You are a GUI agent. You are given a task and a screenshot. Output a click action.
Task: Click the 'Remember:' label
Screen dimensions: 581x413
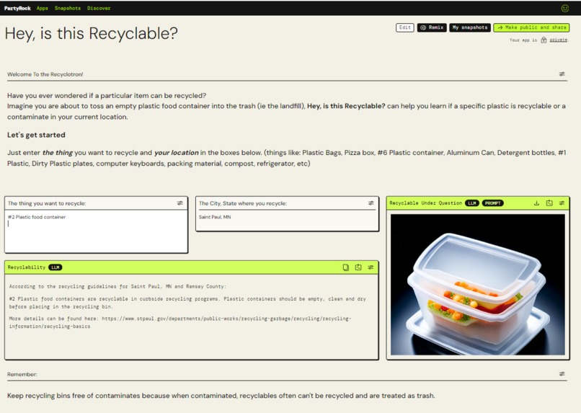tap(22, 374)
